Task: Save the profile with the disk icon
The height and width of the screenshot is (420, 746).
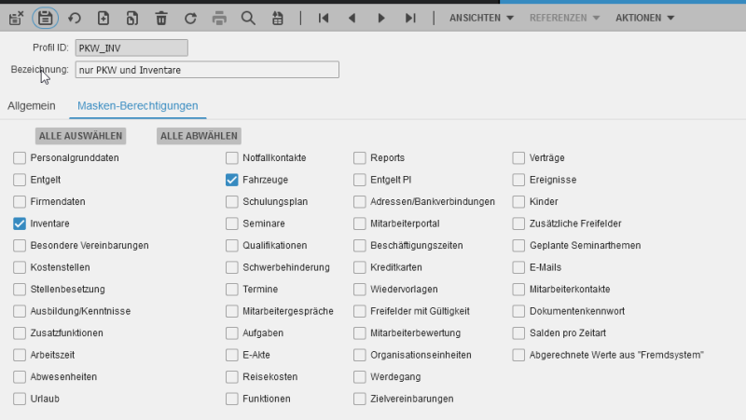Action: [x=45, y=18]
